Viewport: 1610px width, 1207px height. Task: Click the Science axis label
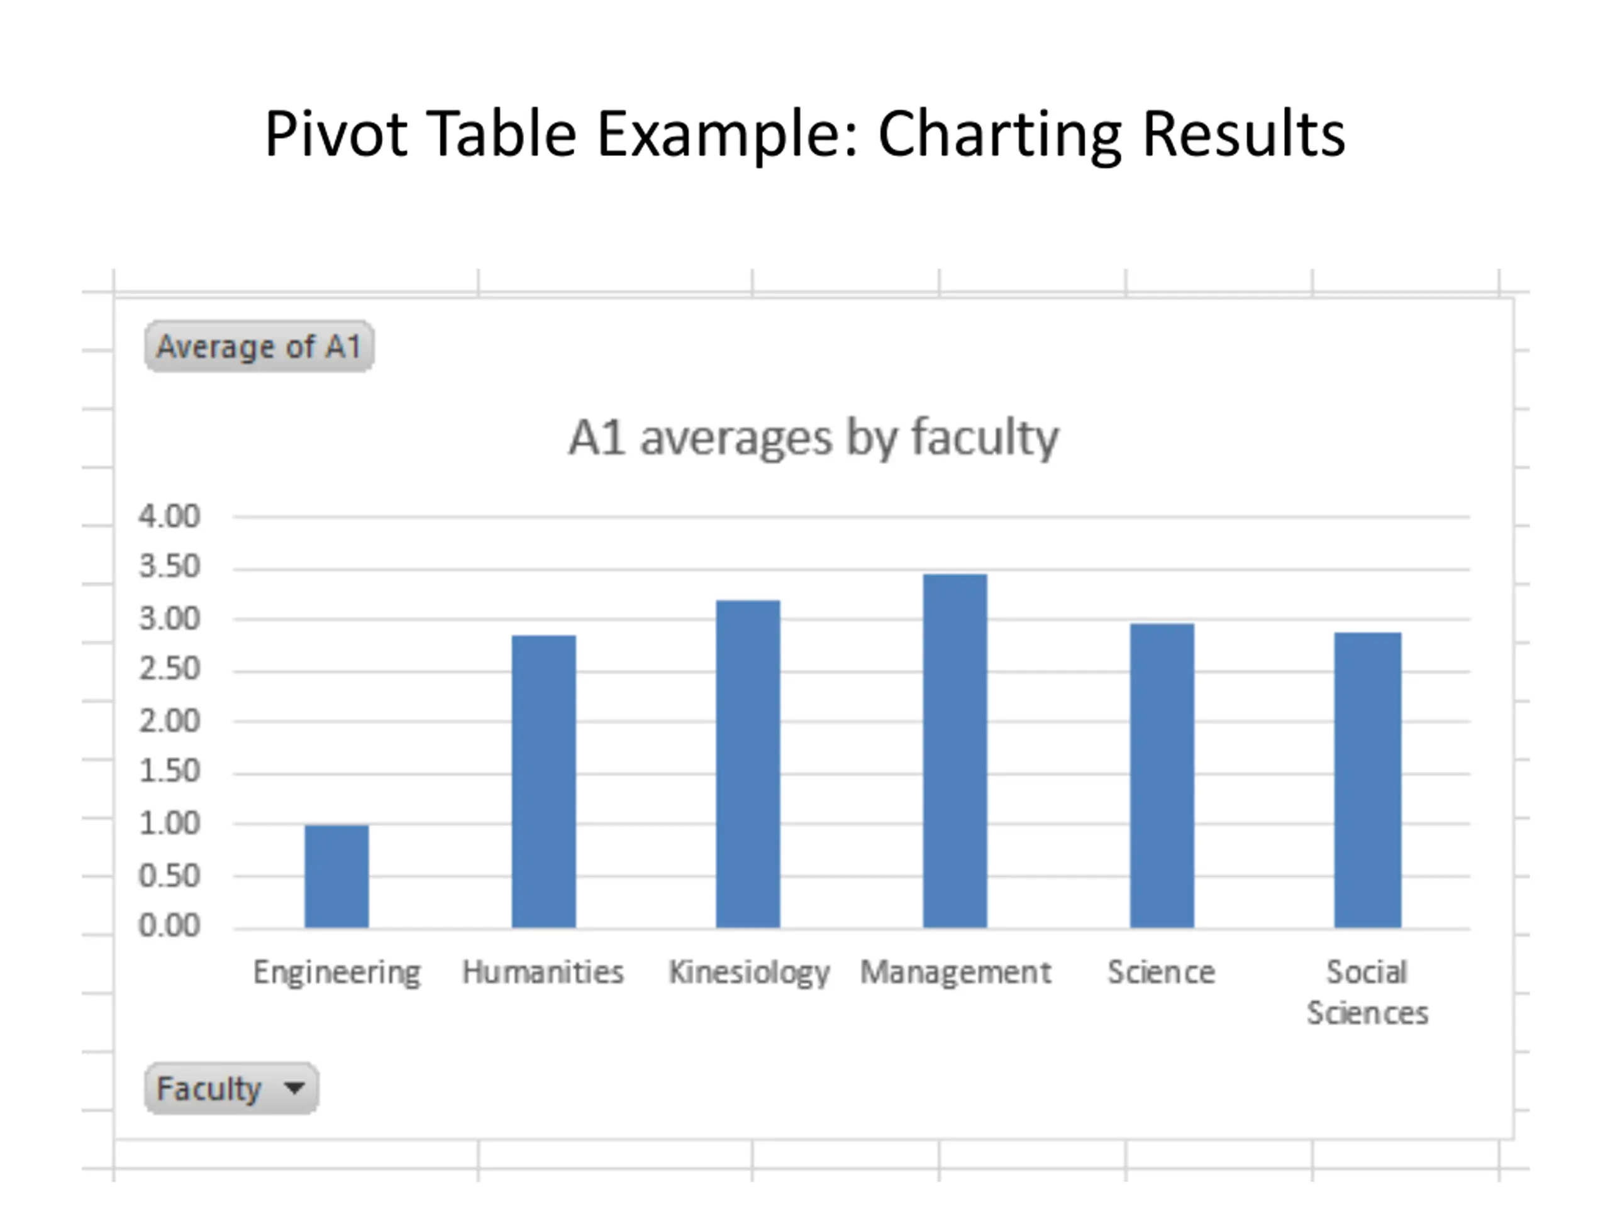pos(1162,972)
